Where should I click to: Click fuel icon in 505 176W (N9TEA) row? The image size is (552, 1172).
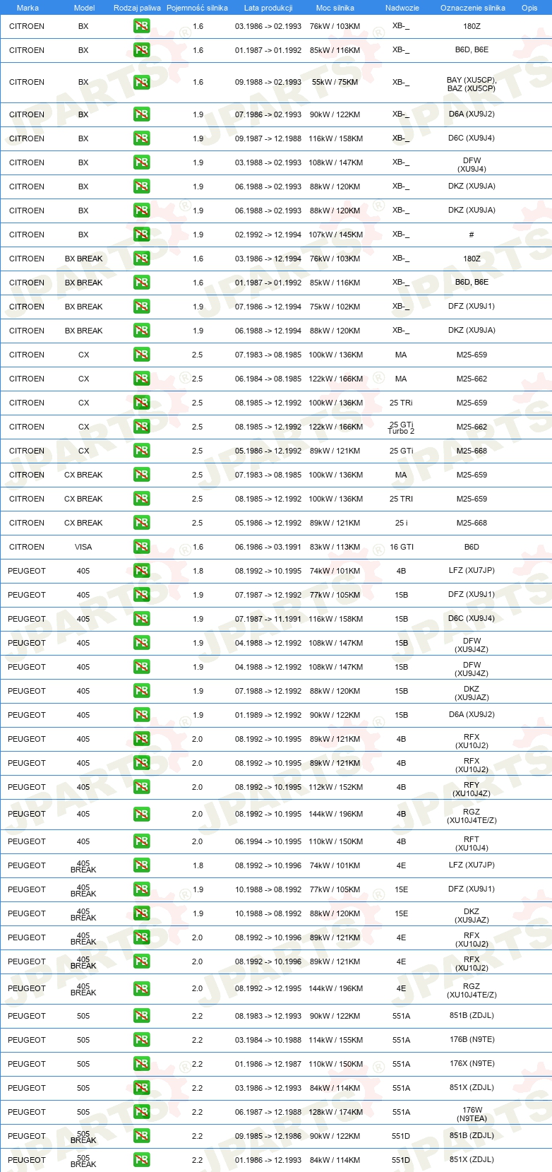coord(141,1112)
